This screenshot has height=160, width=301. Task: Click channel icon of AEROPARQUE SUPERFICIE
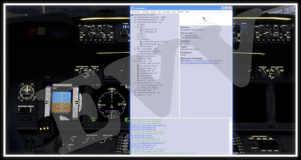[138, 51]
